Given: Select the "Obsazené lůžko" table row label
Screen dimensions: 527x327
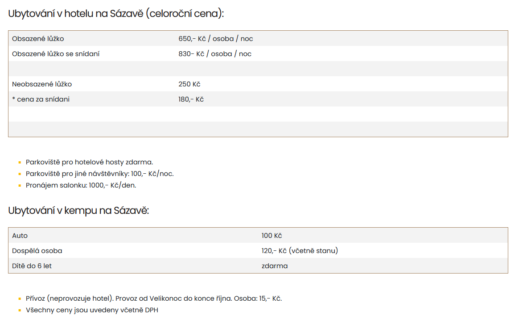Looking at the screenshot, I should point(38,39).
